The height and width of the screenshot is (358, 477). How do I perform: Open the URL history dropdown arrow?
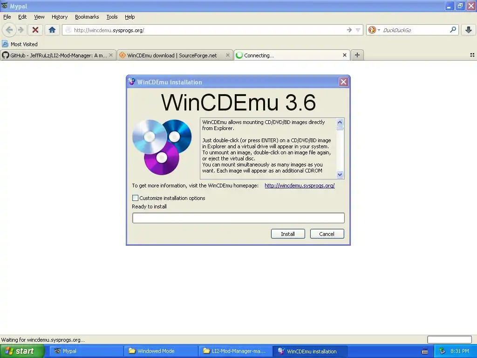point(358,30)
